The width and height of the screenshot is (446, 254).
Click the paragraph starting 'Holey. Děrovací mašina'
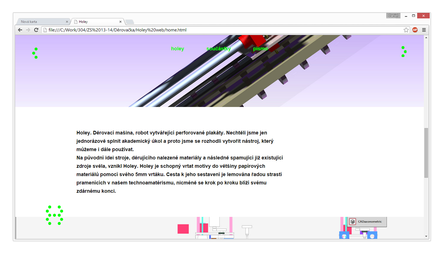click(175, 141)
